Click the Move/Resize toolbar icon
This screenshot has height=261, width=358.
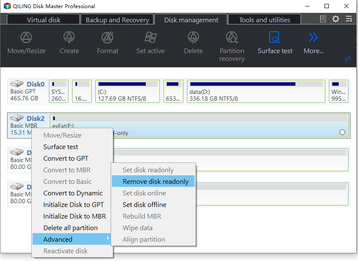tap(26, 37)
